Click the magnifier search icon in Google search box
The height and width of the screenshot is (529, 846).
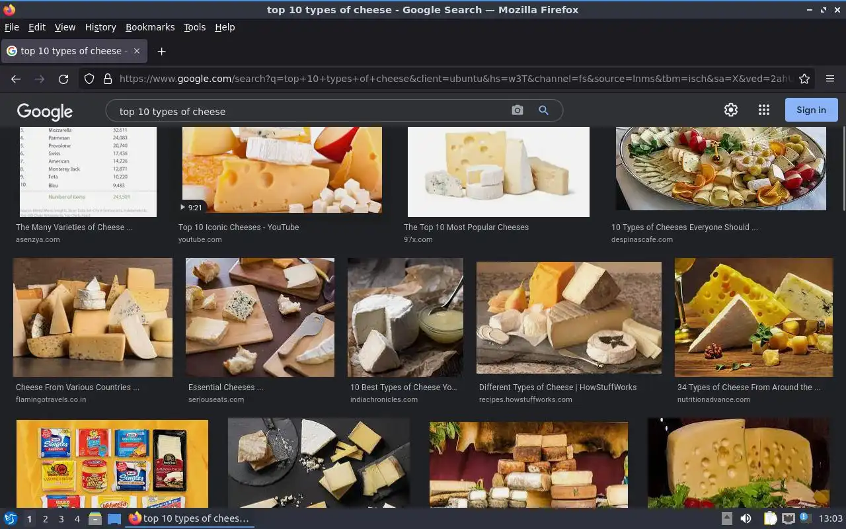pyautogui.click(x=543, y=110)
